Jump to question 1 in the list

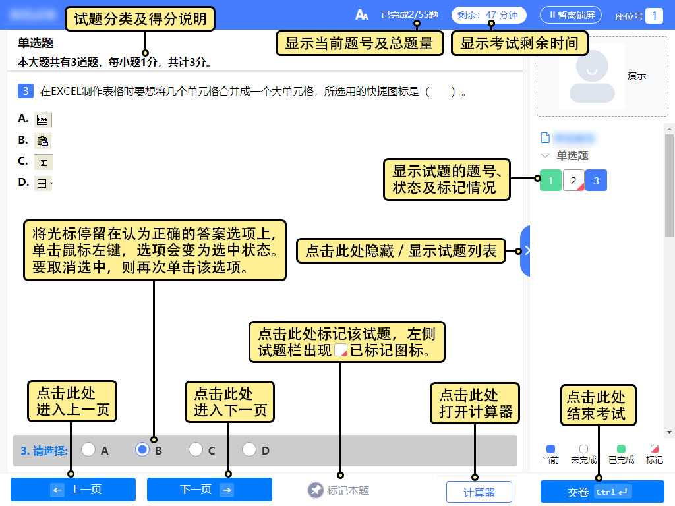click(x=550, y=181)
